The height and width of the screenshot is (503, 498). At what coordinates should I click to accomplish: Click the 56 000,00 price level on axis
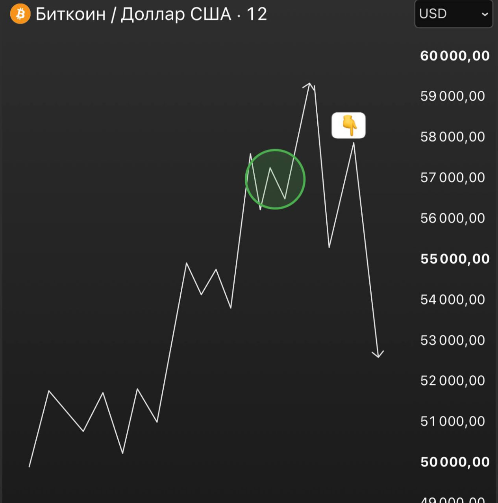pos(453,218)
